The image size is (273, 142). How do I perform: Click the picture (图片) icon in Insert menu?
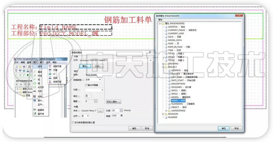click(34, 100)
